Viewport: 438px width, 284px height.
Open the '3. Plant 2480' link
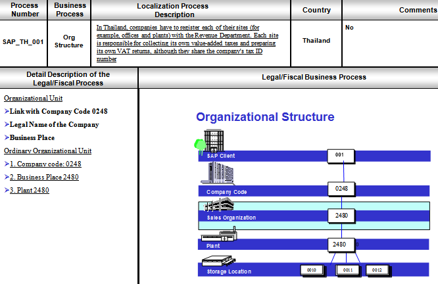pos(30,190)
